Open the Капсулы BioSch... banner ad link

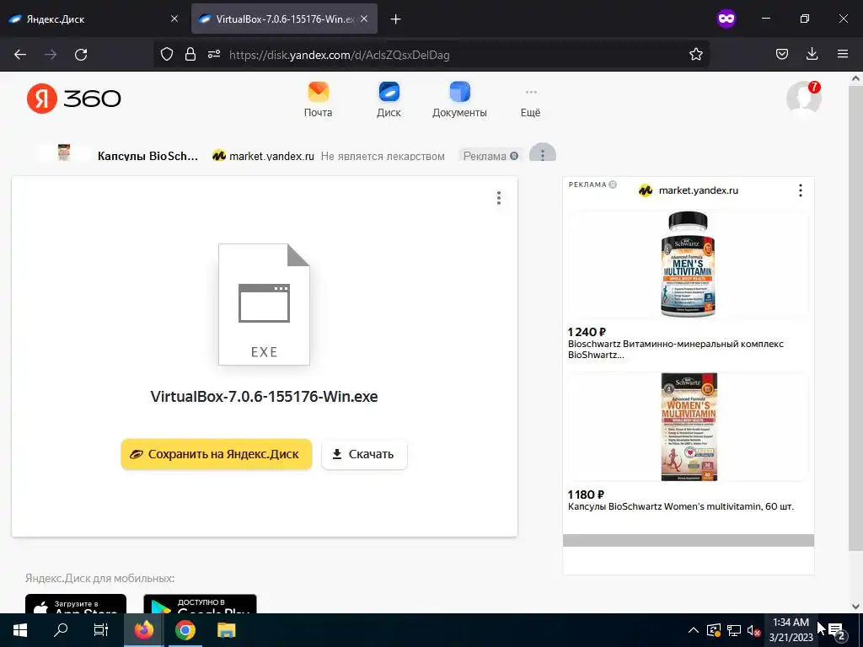[147, 156]
